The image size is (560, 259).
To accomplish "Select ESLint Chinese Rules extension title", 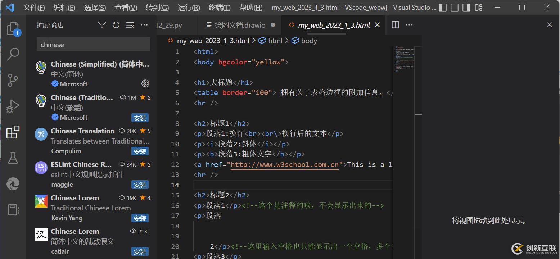I will coord(81,164).
